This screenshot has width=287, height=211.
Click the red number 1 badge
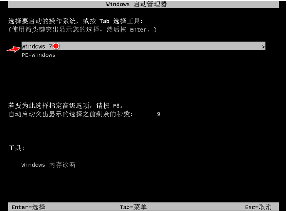[56, 46]
